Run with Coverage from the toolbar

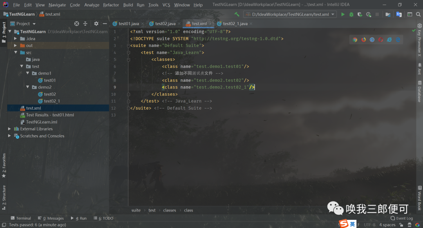point(360,14)
